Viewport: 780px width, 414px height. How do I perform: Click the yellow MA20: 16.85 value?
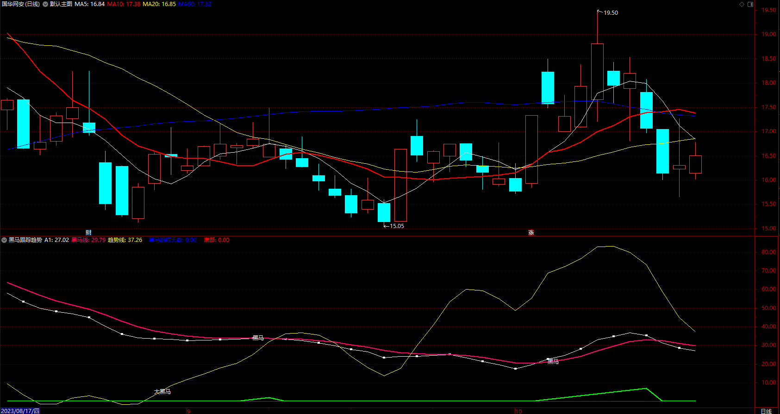[x=159, y=4]
